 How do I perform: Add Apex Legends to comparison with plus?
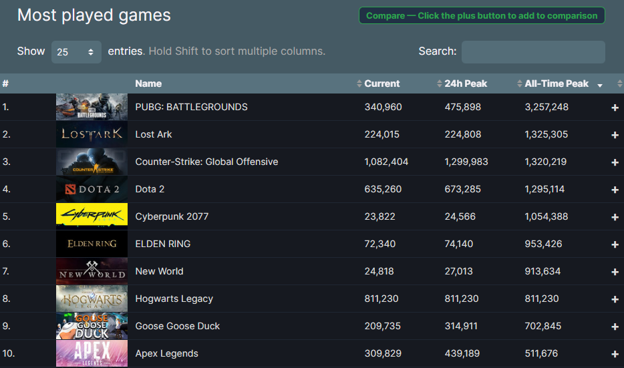point(615,354)
